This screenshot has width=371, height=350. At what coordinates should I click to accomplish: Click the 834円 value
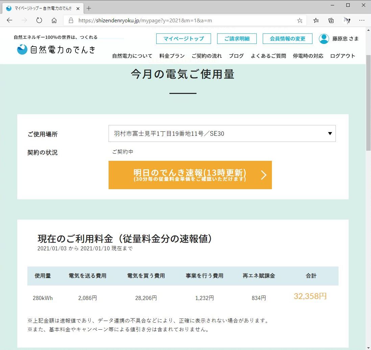(x=259, y=298)
